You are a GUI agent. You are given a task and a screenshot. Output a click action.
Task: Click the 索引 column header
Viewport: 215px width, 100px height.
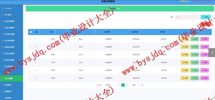[x=36, y=32]
